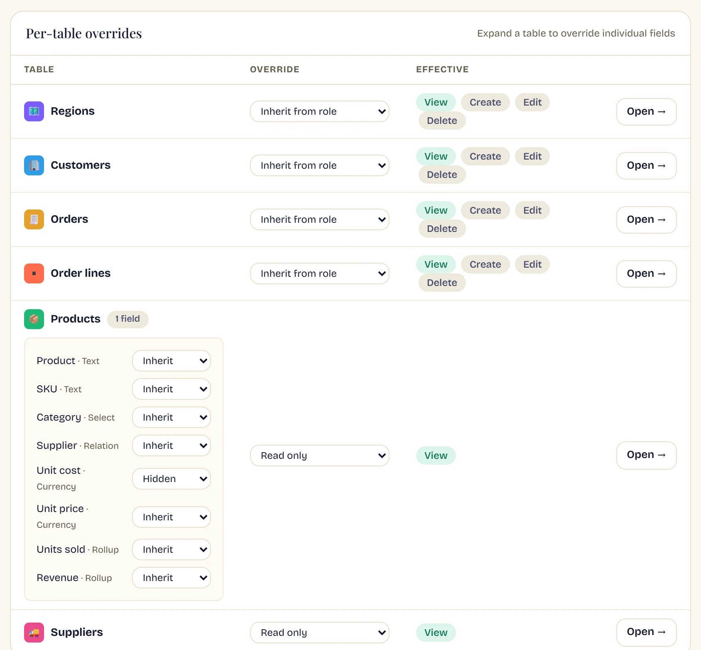
Task: Click the Products 1 field badge
Action: pos(128,319)
